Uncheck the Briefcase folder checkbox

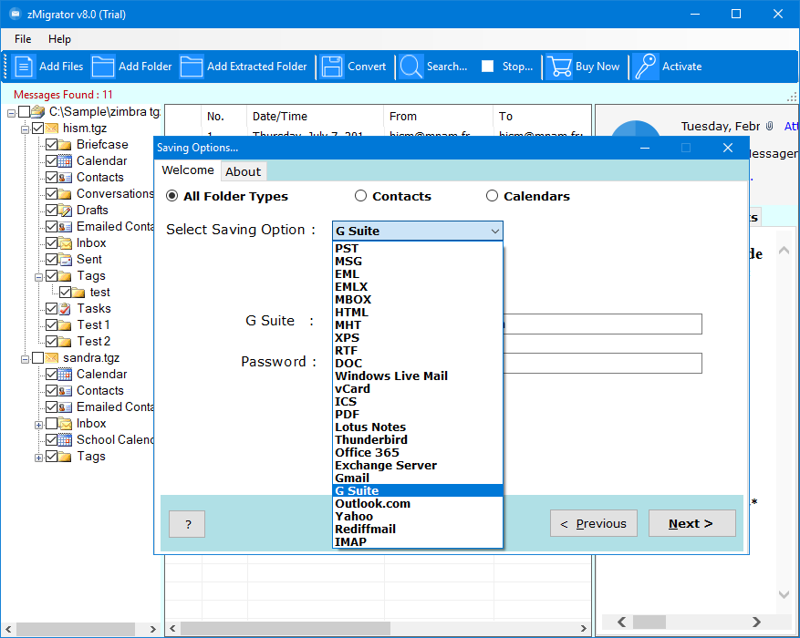tap(51, 145)
